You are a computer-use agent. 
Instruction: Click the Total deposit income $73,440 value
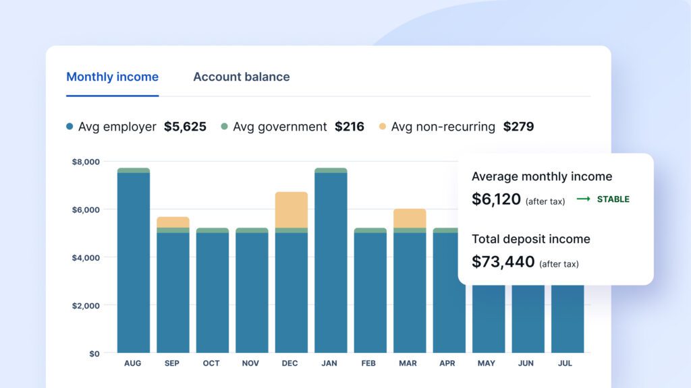503,262
